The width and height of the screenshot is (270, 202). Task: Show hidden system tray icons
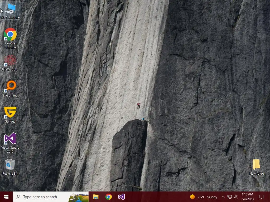click(x=223, y=197)
